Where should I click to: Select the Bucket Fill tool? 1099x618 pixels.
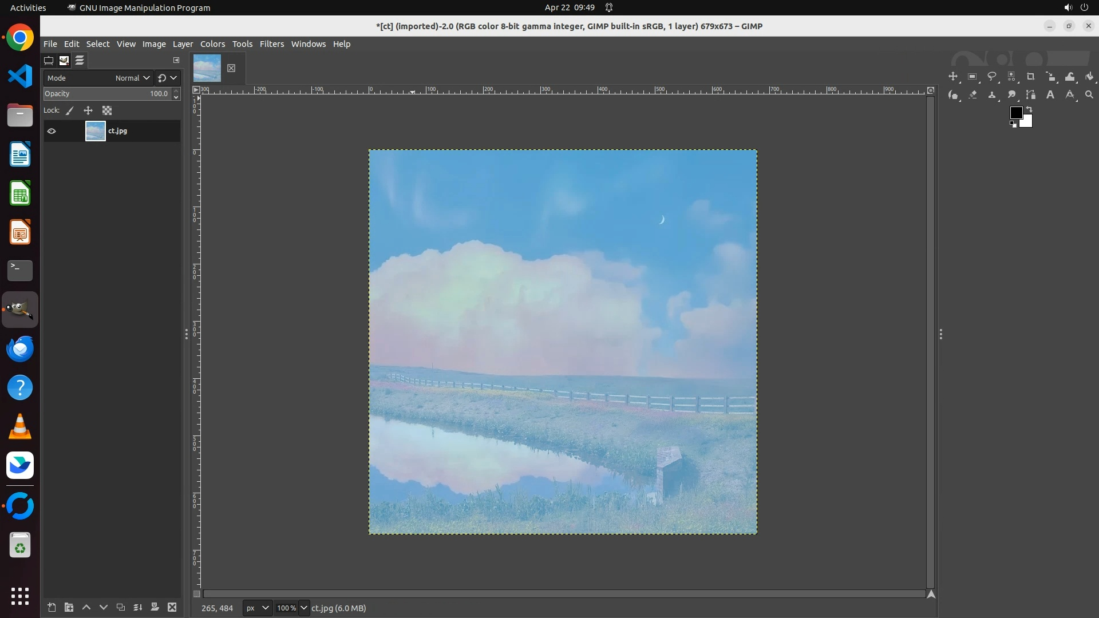pyautogui.click(x=1089, y=77)
